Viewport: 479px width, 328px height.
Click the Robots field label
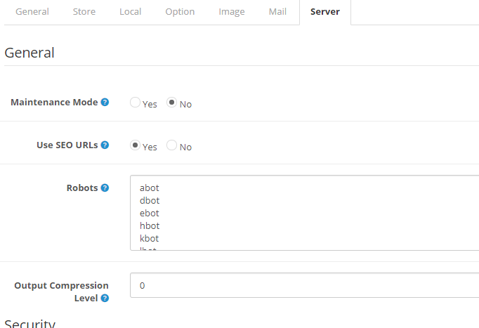(82, 188)
